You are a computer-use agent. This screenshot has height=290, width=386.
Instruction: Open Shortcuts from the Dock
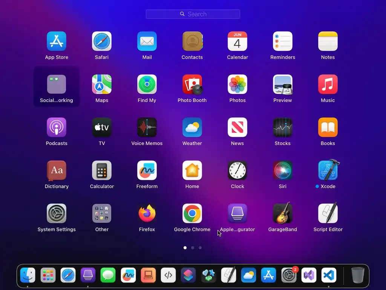pyautogui.click(x=188, y=275)
